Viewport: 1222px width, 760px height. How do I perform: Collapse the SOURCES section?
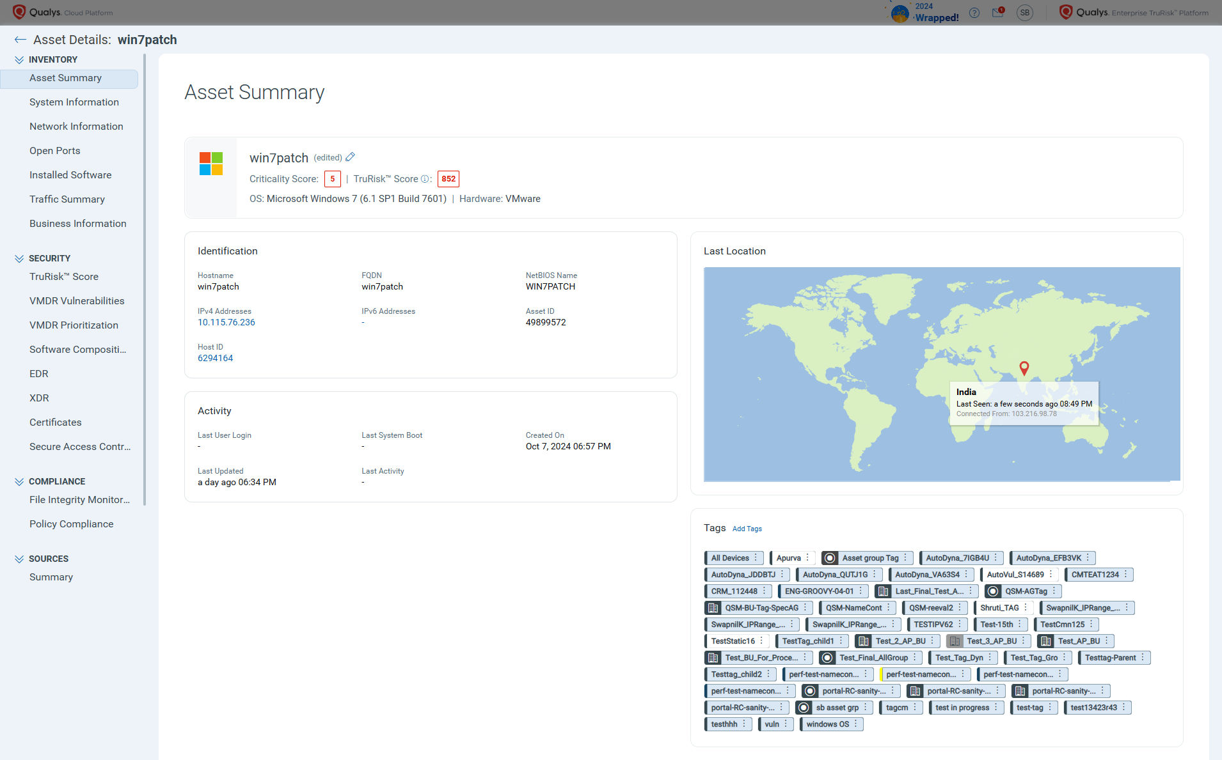19,559
